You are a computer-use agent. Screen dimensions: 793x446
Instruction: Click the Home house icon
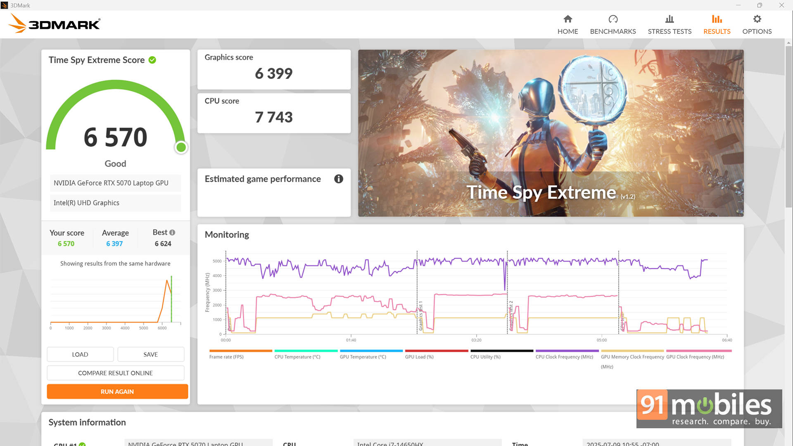pos(568,19)
